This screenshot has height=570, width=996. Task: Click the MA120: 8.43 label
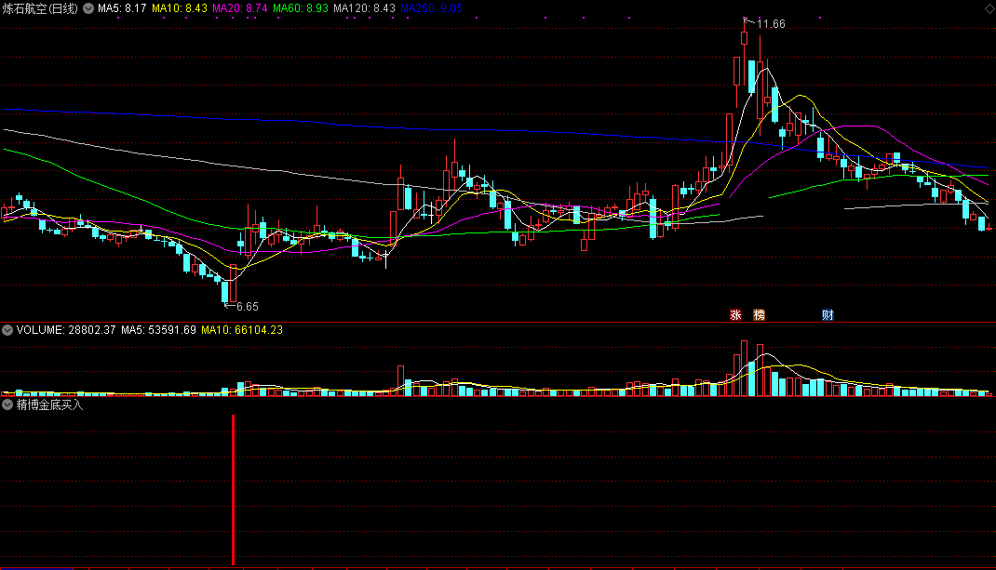pyautogui.click(x=364, y=8)
